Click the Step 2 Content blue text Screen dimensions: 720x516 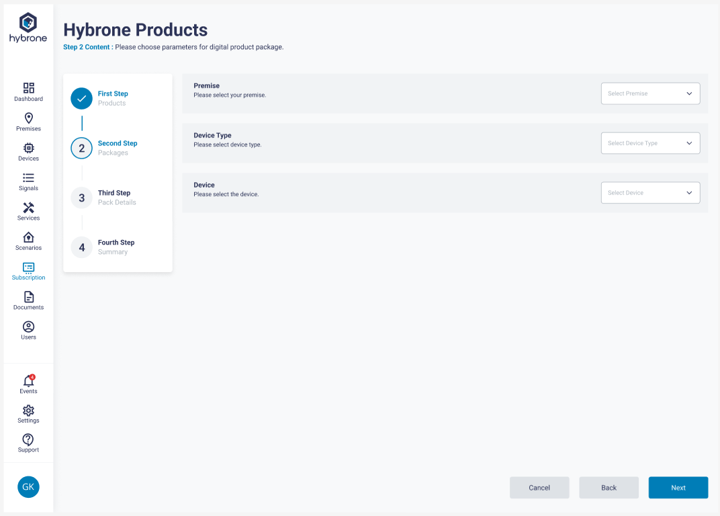[88, 47]
